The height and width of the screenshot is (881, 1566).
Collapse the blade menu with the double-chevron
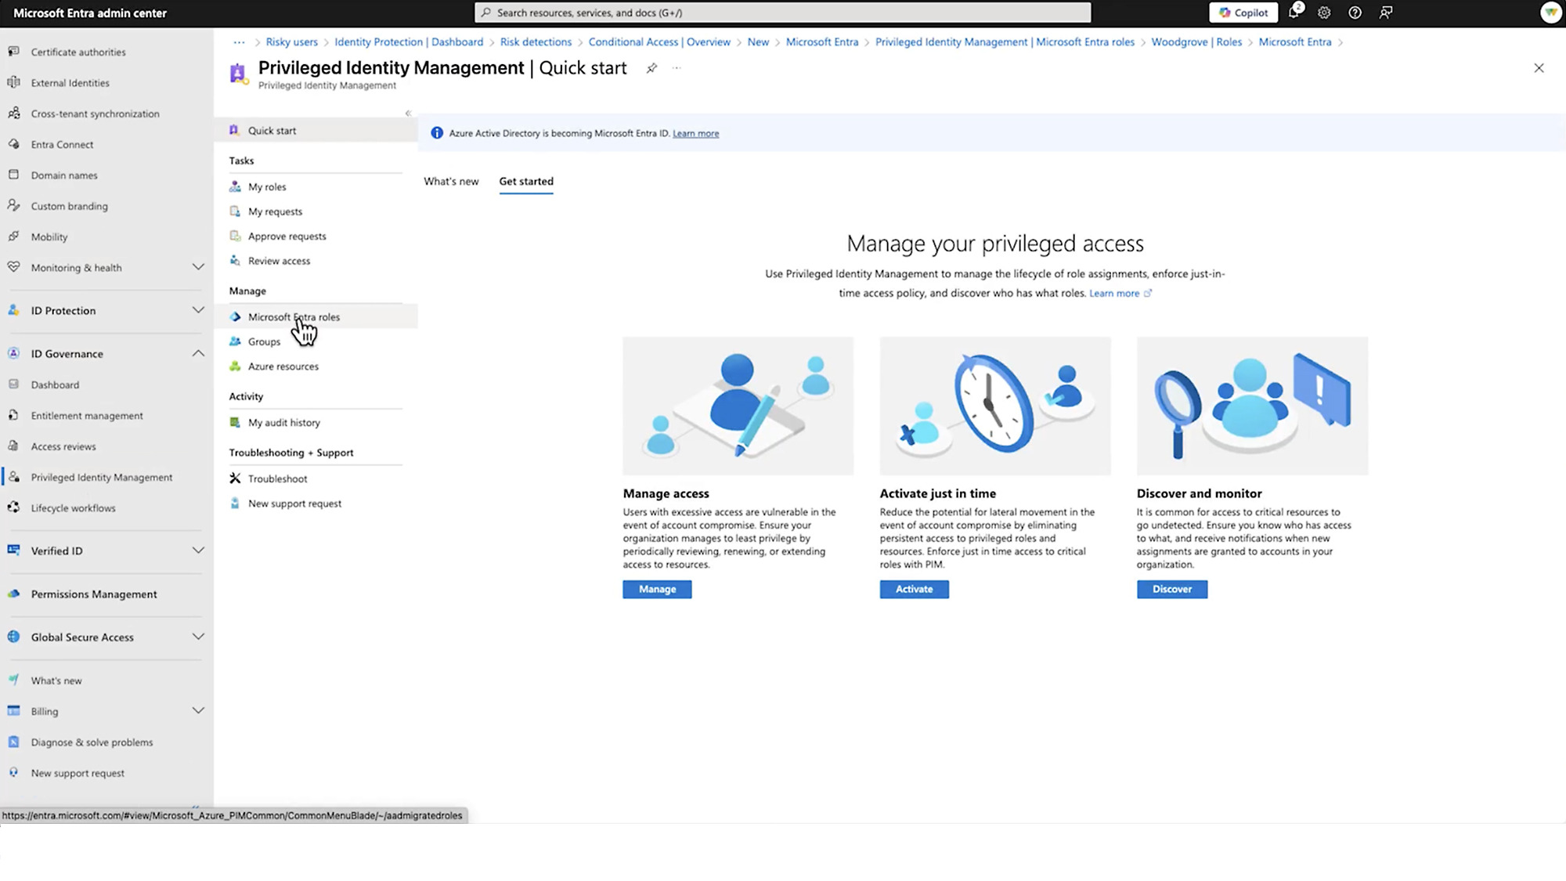pos(408,114)
